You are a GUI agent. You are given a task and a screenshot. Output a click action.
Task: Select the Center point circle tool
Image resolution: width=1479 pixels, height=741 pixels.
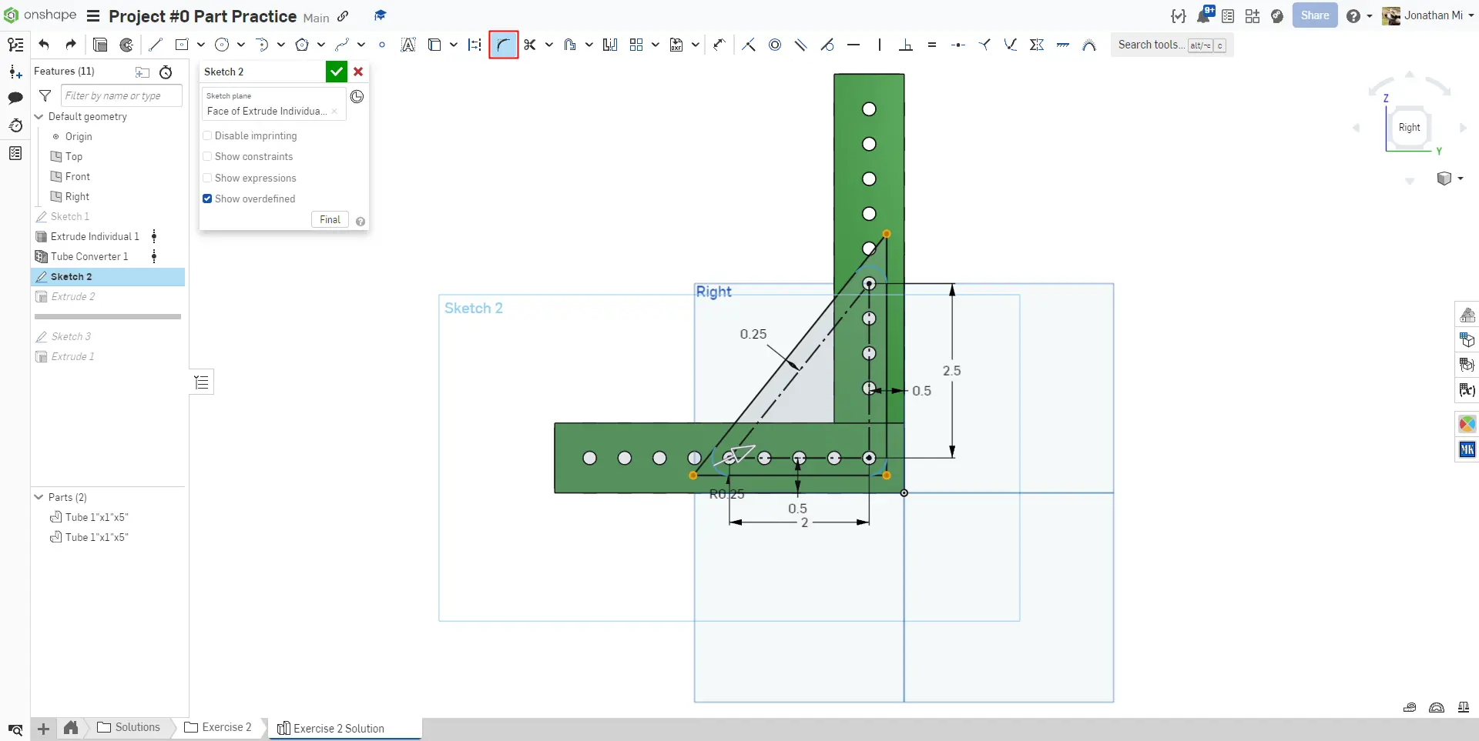tap(222, 45)
